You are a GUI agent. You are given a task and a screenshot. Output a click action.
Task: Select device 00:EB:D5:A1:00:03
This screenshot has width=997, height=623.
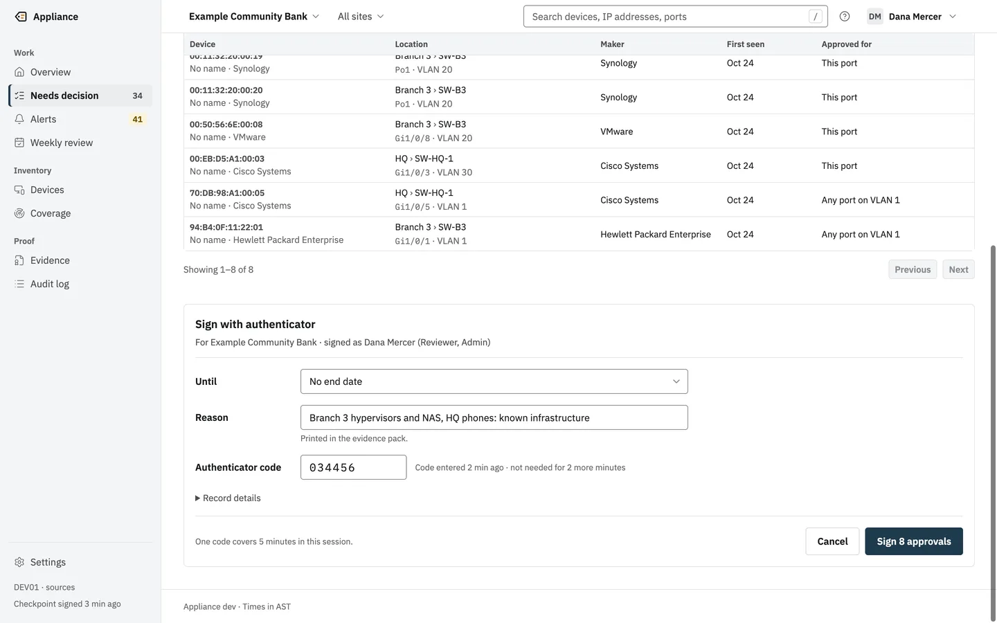point(579,165)
